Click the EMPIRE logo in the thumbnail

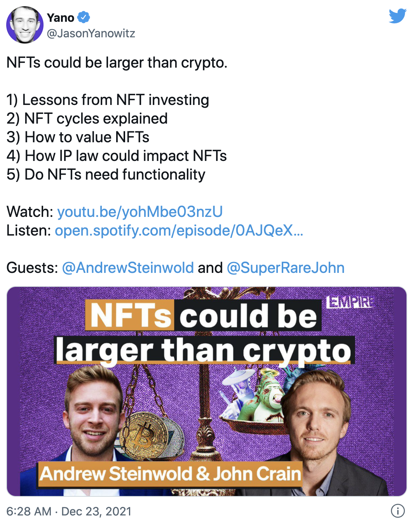[351, 302]
